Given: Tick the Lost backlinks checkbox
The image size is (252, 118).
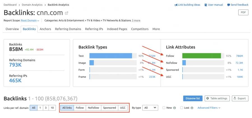Looking at the screenshot, I should 182,108.
